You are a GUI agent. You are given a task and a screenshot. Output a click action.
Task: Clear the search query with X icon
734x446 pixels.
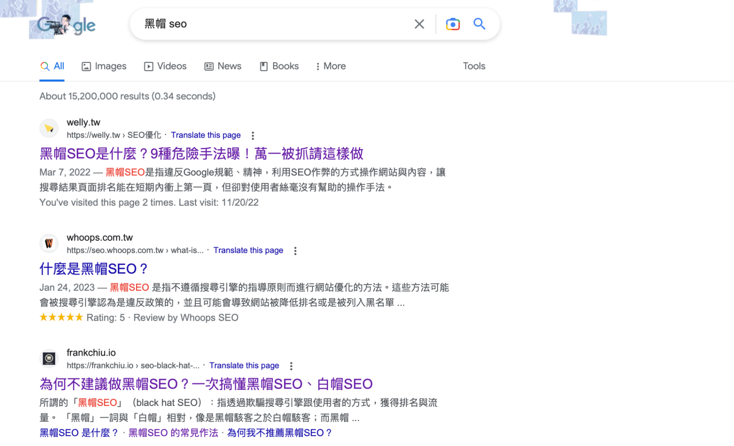coord(419,24)
